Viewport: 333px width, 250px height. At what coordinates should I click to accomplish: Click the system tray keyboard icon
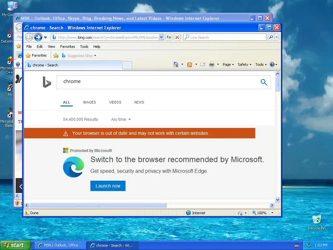(x=297, y=245)
